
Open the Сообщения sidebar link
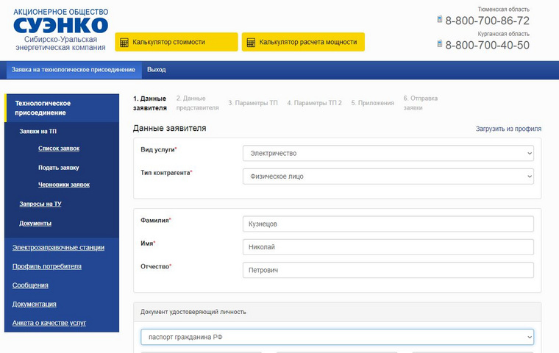coord(30,285)
